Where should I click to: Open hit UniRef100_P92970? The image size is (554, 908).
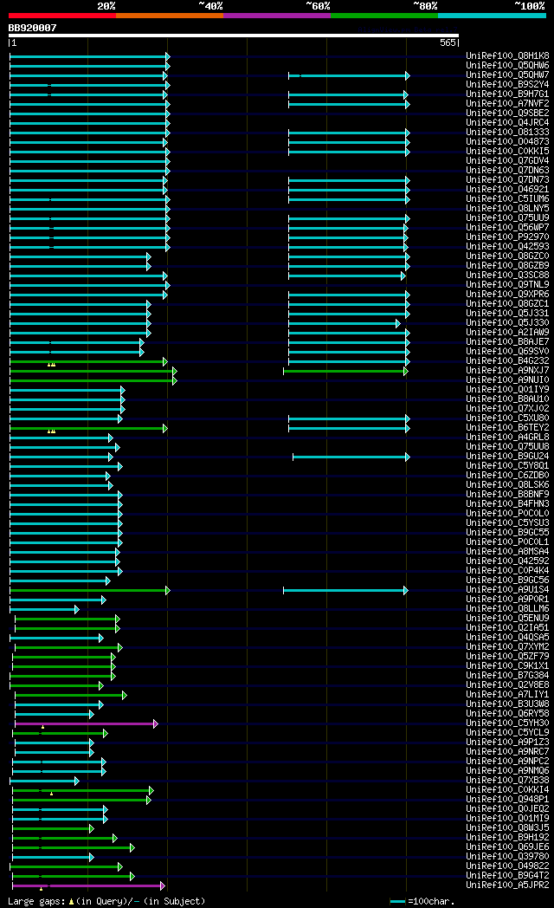508,237
